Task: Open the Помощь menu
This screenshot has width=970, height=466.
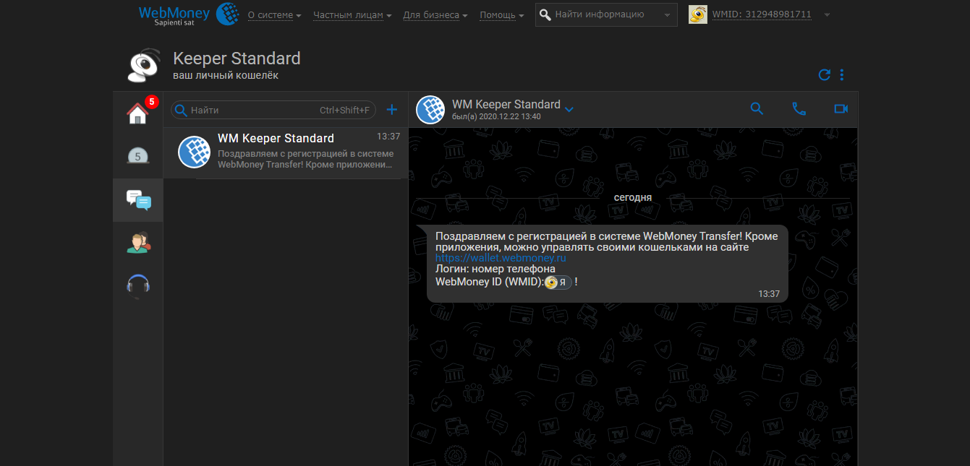Action: pyautogui.click(x=501, y=14)
